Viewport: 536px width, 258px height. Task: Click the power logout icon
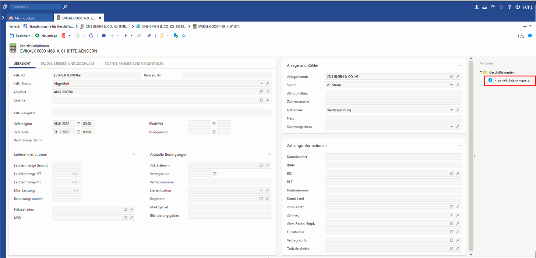518,7
